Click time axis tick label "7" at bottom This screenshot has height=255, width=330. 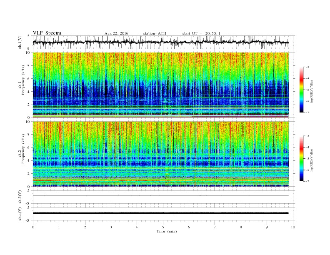215,227
